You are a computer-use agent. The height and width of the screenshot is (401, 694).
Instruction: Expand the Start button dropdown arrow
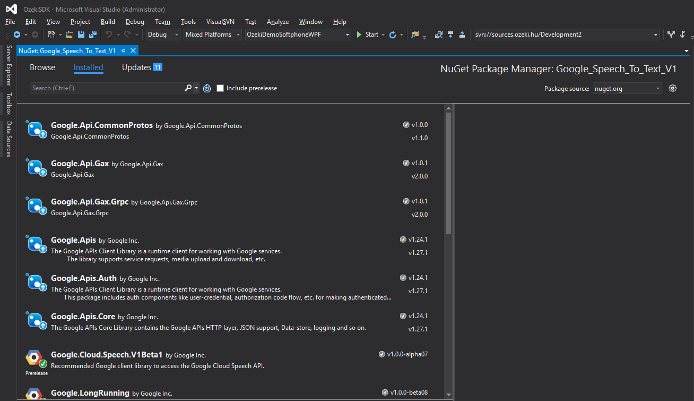383,35
